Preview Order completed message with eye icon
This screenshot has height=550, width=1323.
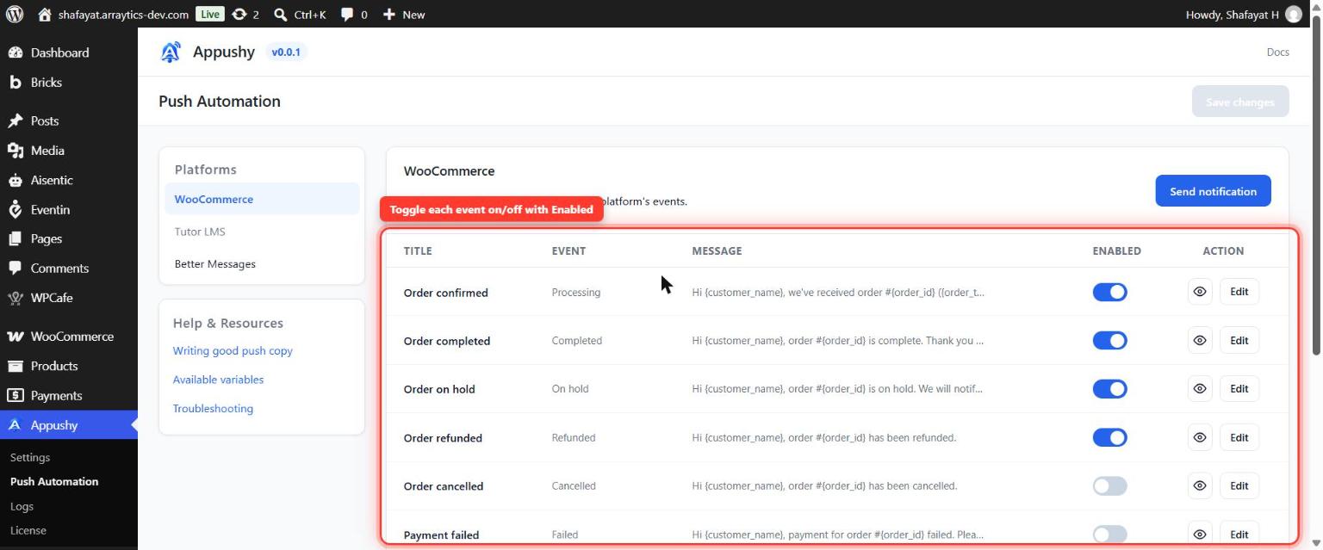coord(1200,340)
